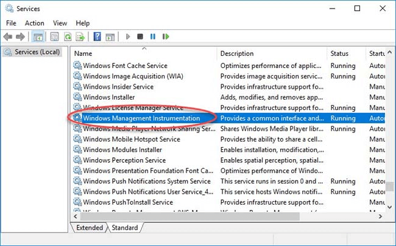The image size is (396, 246).
Task: Click 'Optimizes performance of applic...' description
Action: pyautogui.click(x=270, y=66)
